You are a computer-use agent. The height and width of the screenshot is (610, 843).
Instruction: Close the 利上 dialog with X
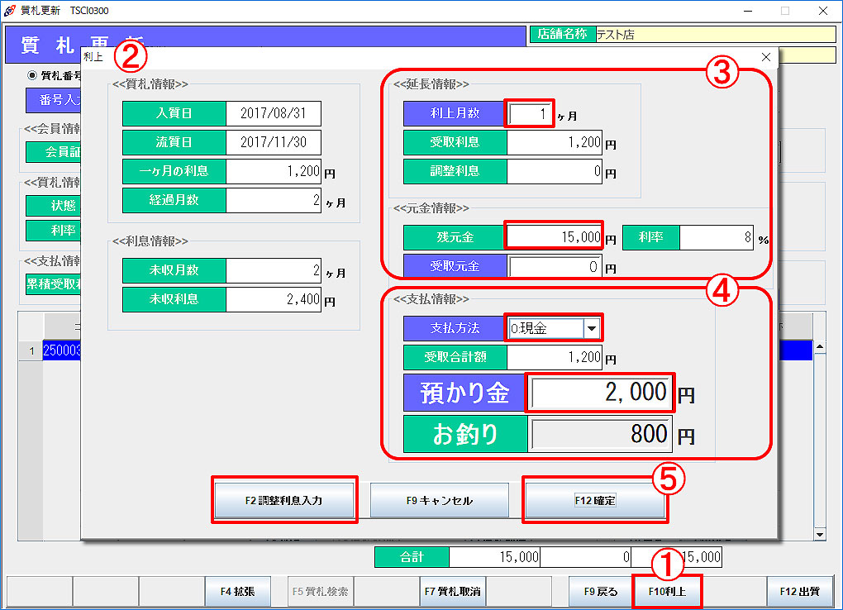point(765,57)
